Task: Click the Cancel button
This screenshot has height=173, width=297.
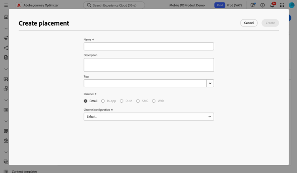Action: click(x=249, y=23)
